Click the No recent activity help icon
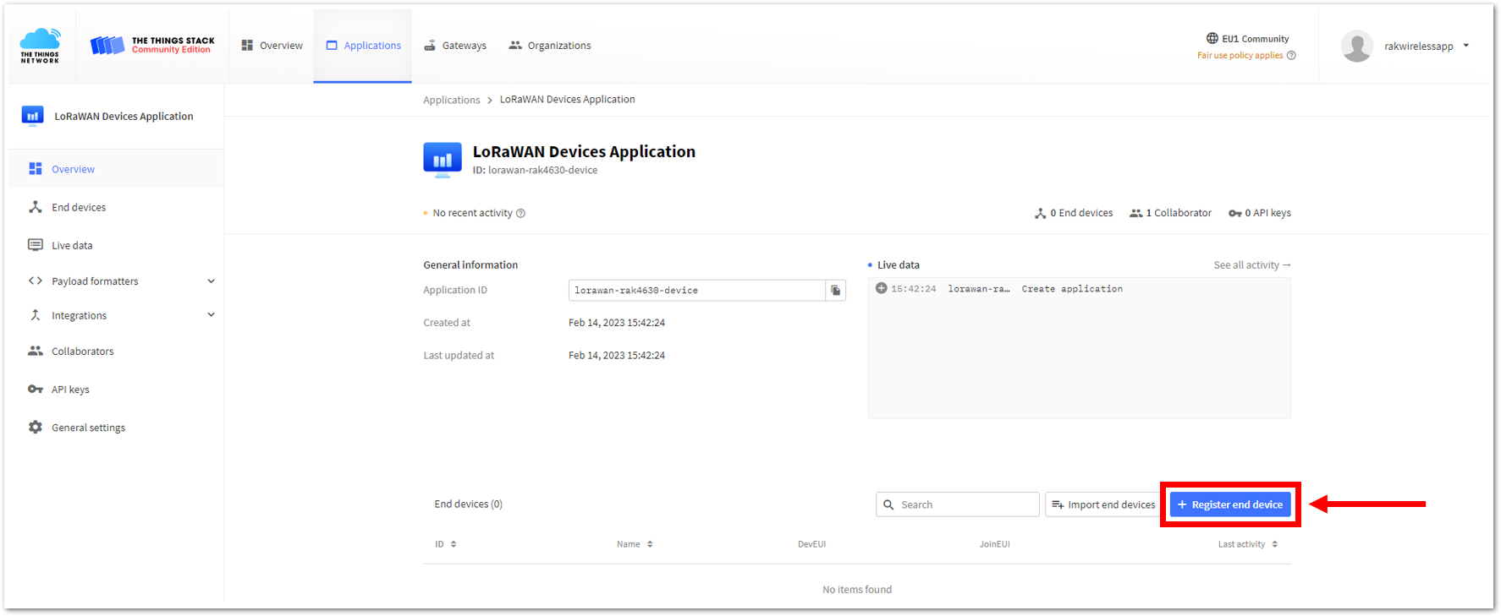Viewport: 1501px width, 616px height. pyautogui.click(x=520, y=213)
